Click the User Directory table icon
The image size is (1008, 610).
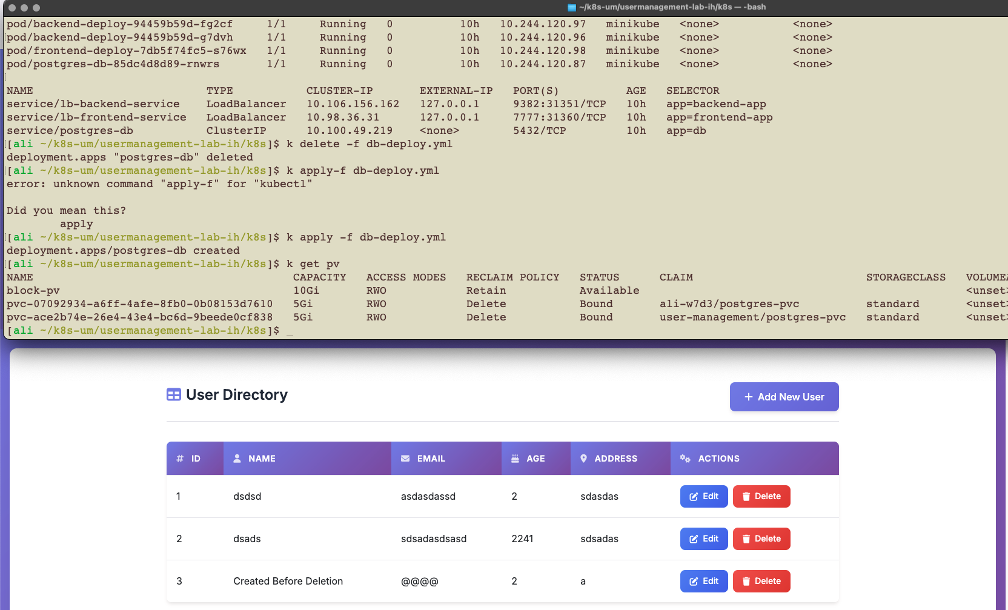click(x=174, y=395)
